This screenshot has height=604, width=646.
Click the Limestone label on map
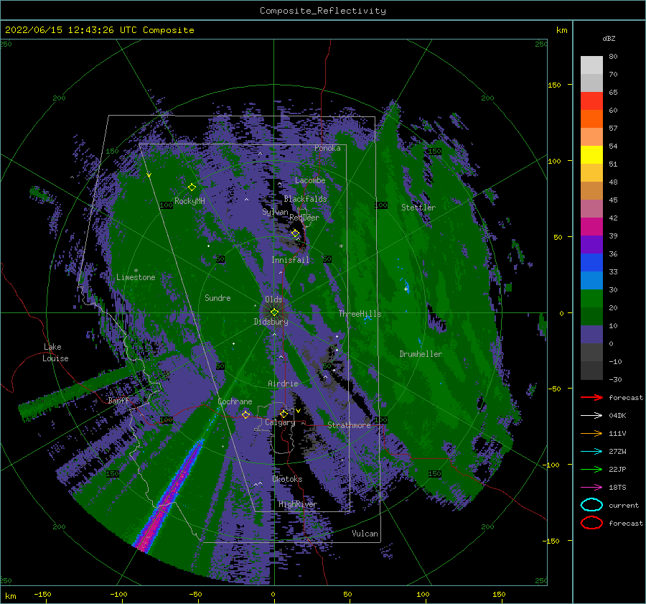tap(136, 277)
